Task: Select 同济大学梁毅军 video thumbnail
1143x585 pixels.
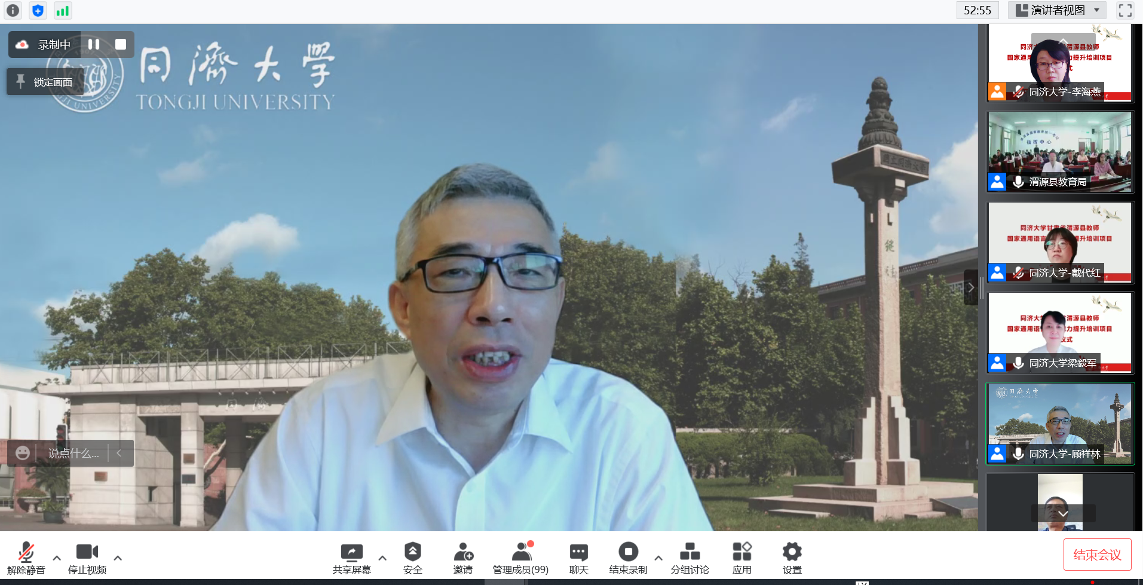Action: pyautogui.click(x=1060, y=333)
